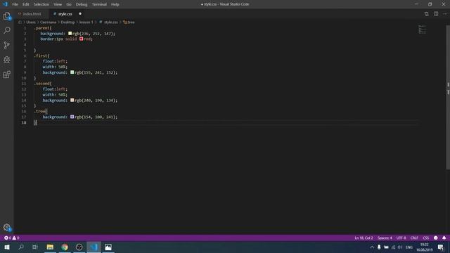Open the Extensions view
The width and height of the screenshot is (450, 253).
coord(7,74)
